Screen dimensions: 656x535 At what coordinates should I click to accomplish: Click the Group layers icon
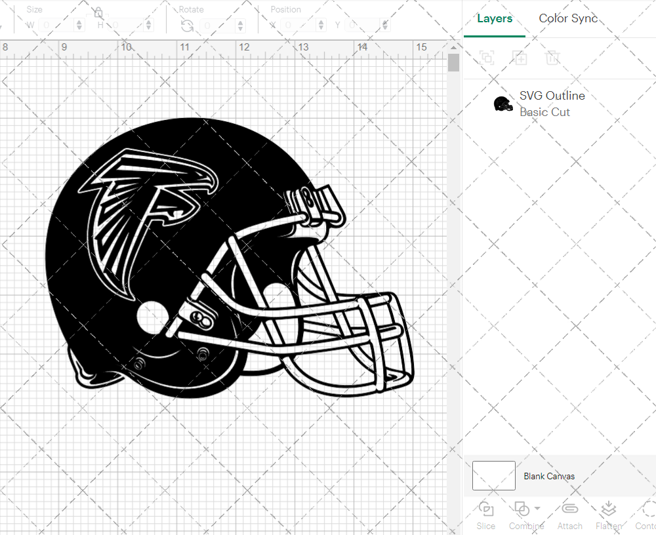[x=487, y=58]
